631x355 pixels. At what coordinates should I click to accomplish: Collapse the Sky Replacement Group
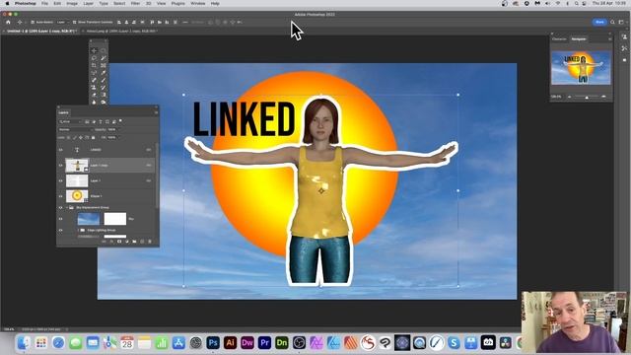67,208
